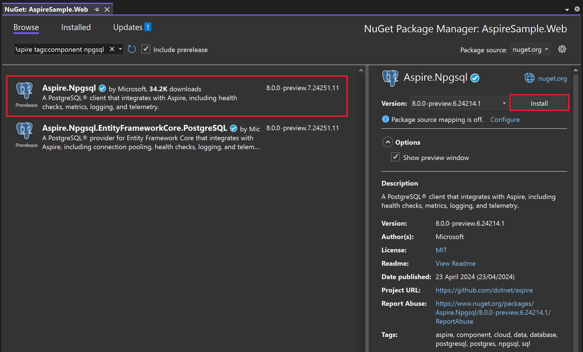Click the nuget.org globe icon
The height and width of the screenshot is (352, 583).
[x=529, y=78]
